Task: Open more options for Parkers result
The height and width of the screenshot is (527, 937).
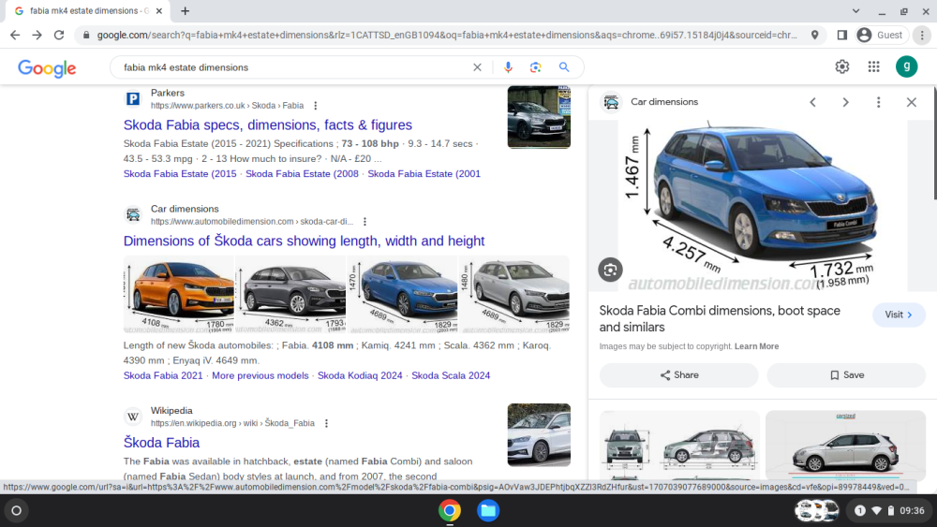Action: coord(316,106)
